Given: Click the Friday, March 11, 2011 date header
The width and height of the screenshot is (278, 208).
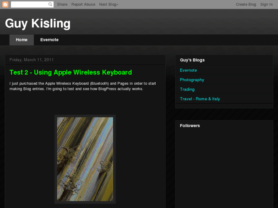Looking at the screenshot, I should (x=32, y=60).
